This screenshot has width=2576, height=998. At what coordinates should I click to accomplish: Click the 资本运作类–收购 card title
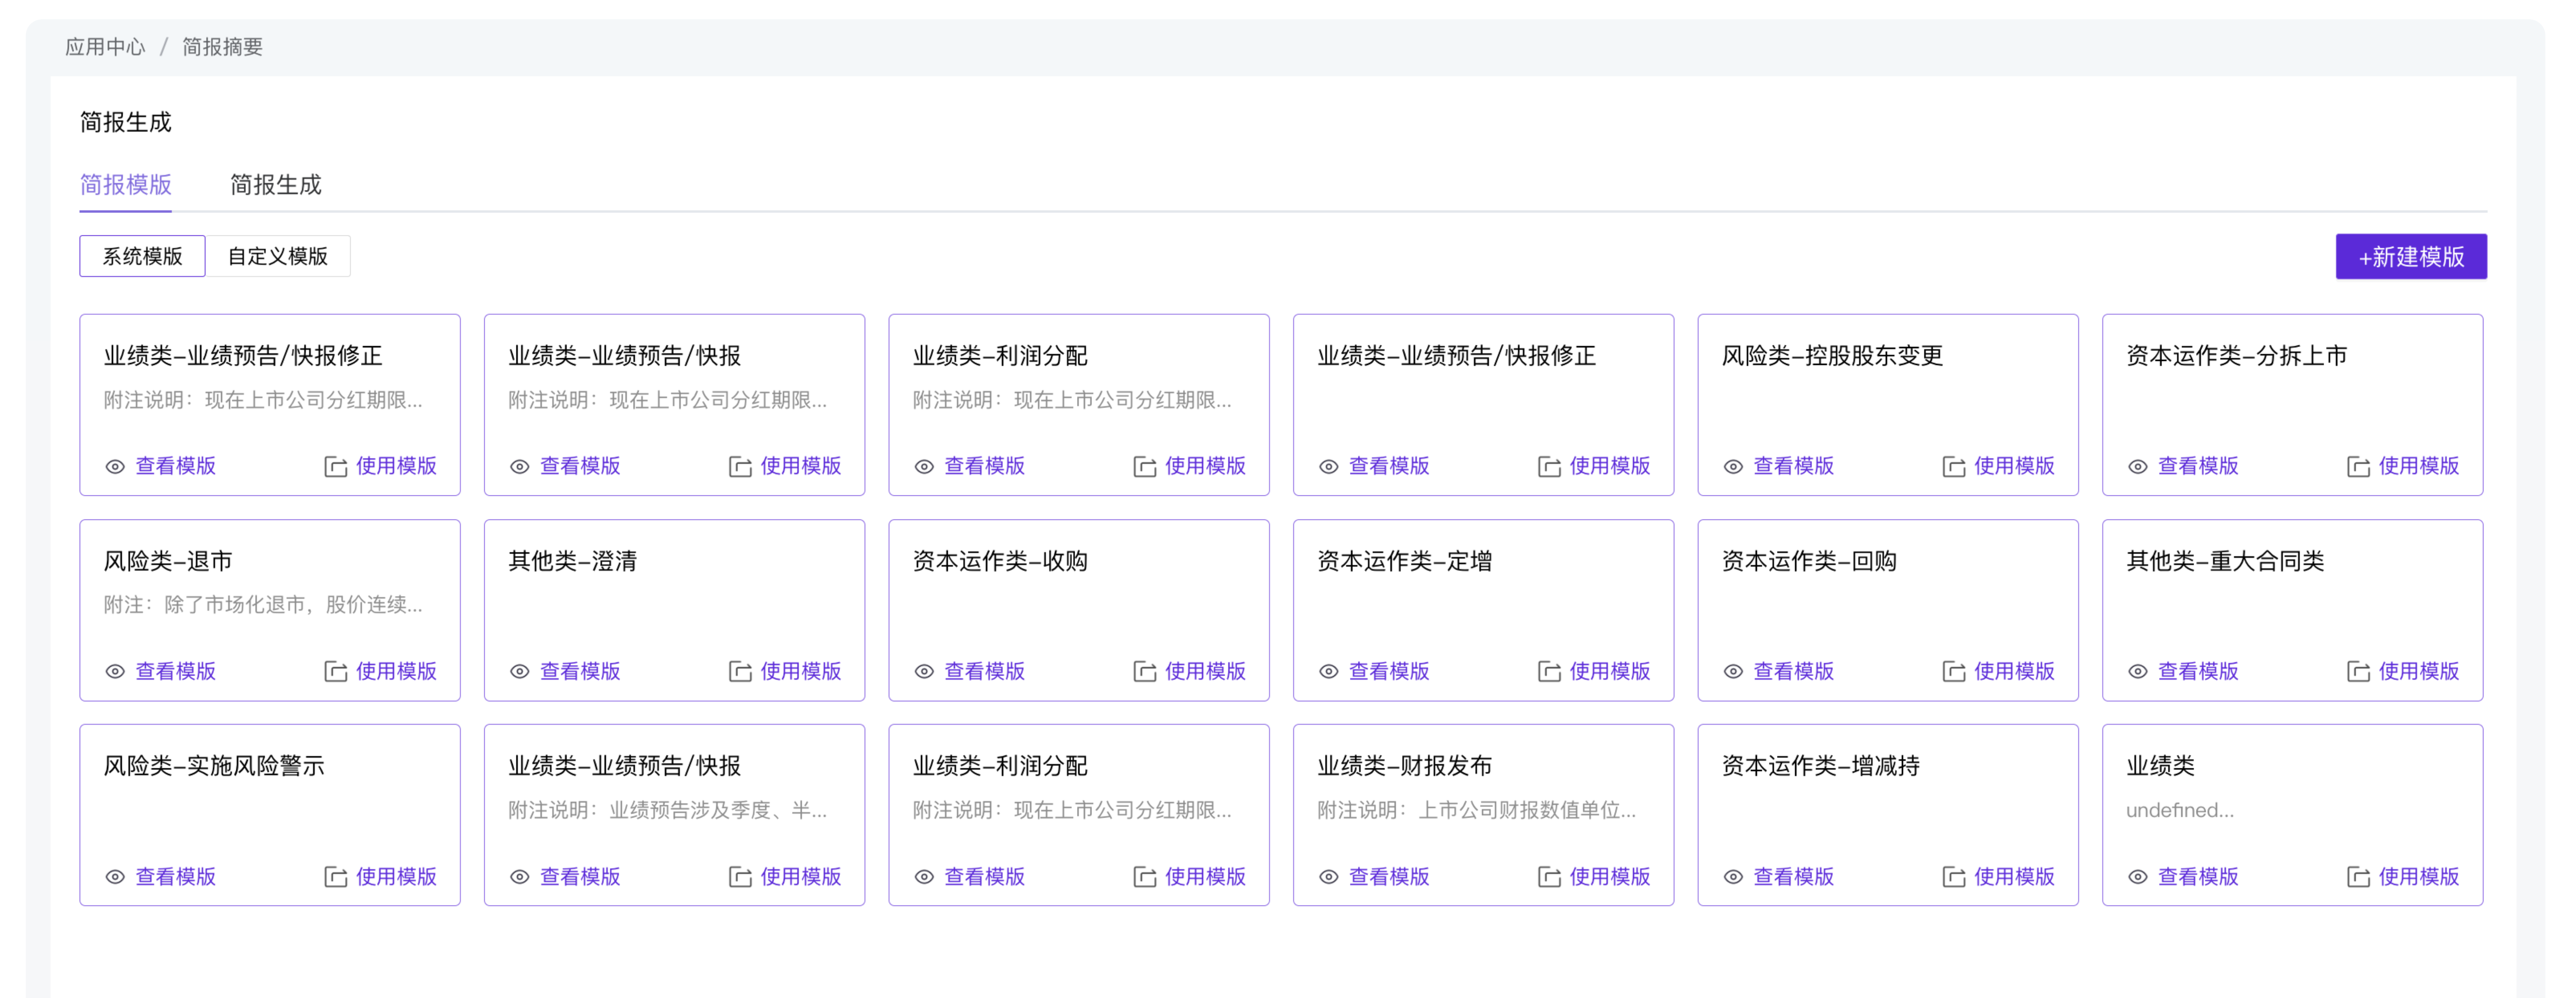1000,561
